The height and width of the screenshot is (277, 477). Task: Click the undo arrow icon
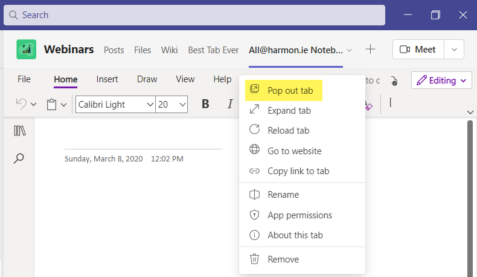[x=21, y=104]
